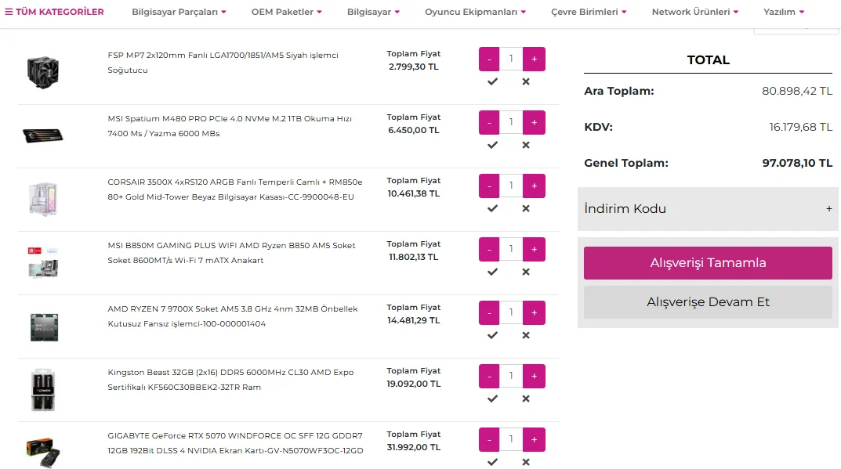Expand the Yazılım dropdown menu
841x469 pixels.
[x=784, y=12]
